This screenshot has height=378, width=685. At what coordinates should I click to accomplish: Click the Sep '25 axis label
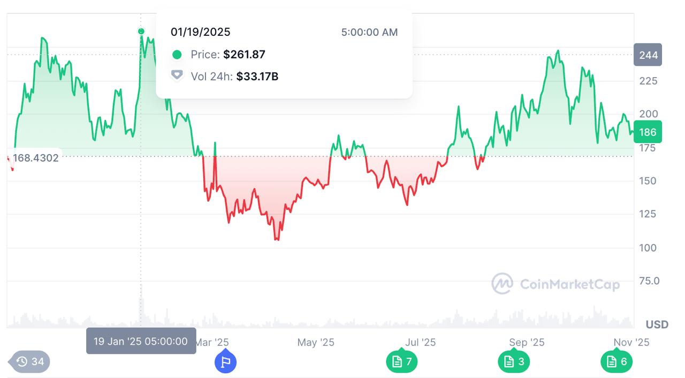527,342
